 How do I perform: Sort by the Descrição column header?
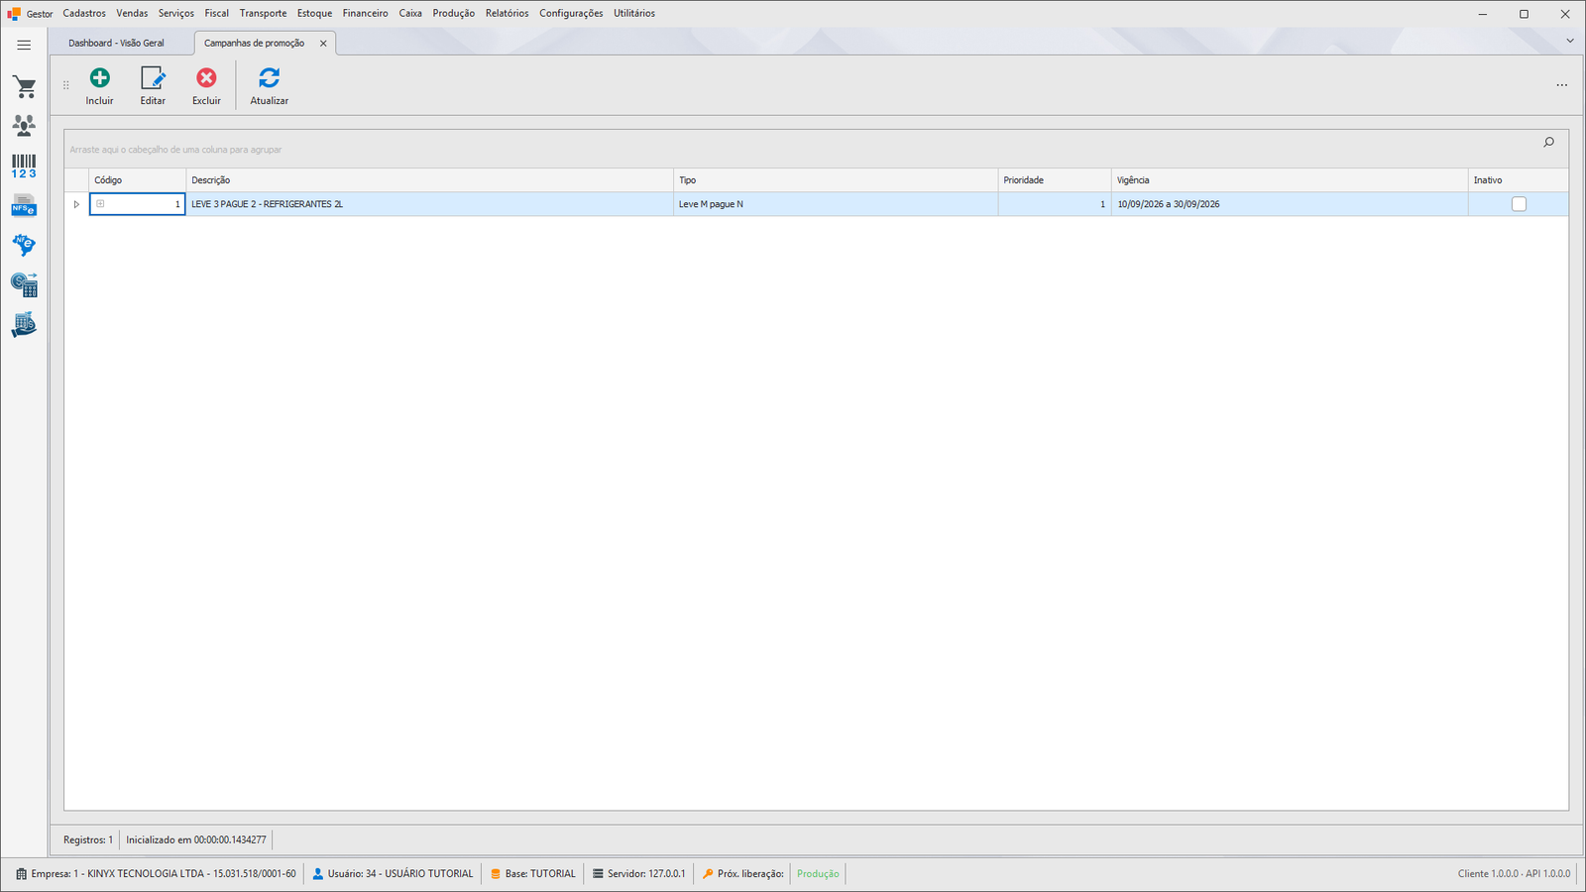click(430, 180)
